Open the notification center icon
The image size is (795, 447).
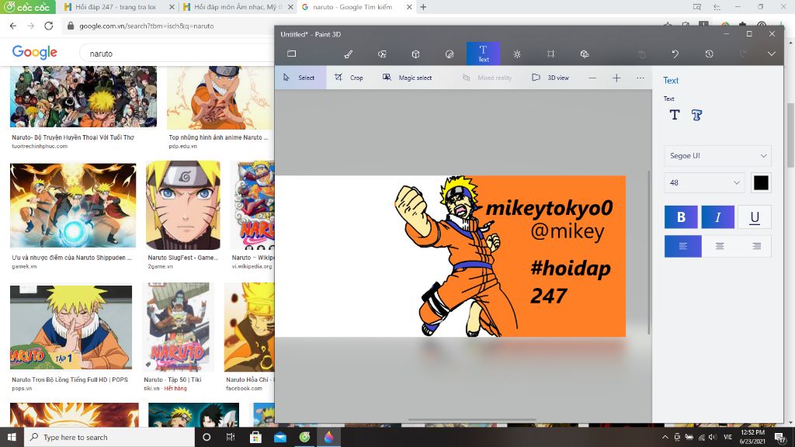[780, 438]
